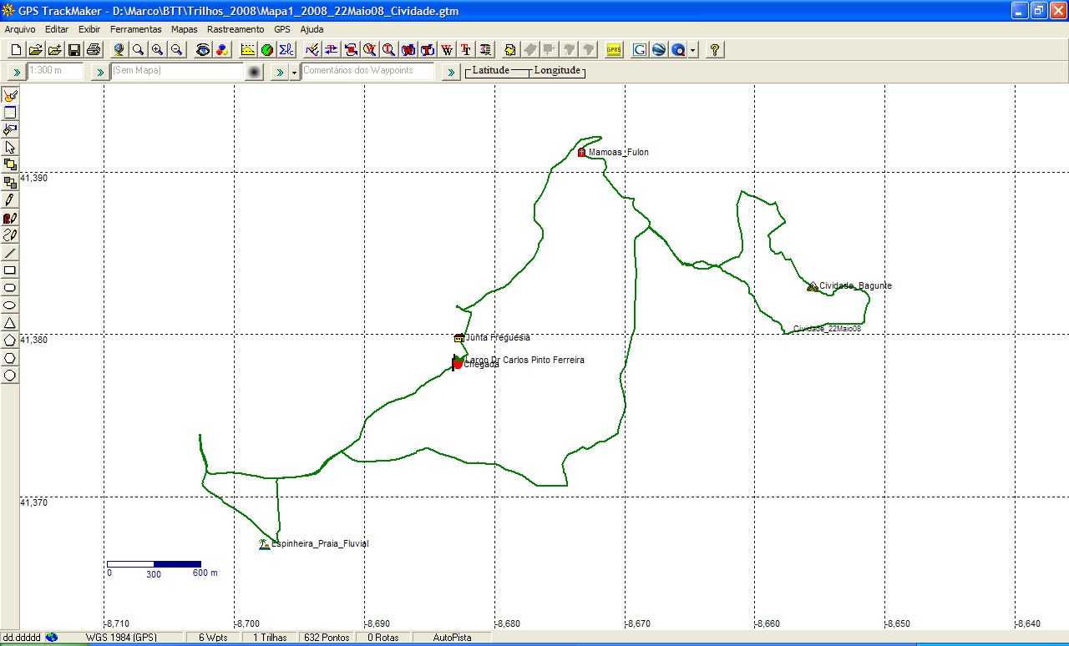1069x646 pixels.
Task: Click the zoom in magnifier icon
Action: coord(158,49)
